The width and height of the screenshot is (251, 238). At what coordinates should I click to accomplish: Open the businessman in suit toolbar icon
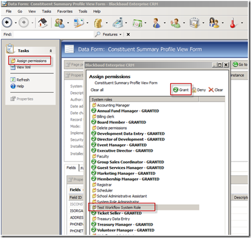tap(156, 23)
